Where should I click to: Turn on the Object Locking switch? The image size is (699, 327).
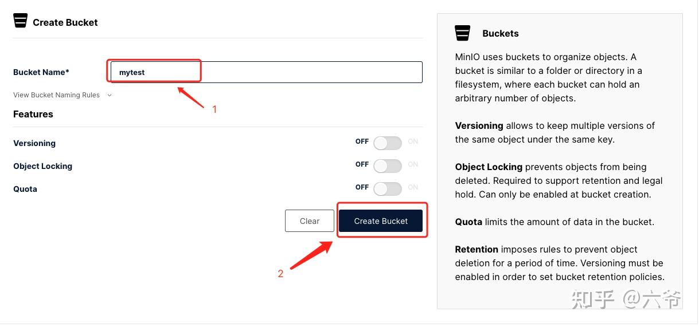tap(388, 166)
